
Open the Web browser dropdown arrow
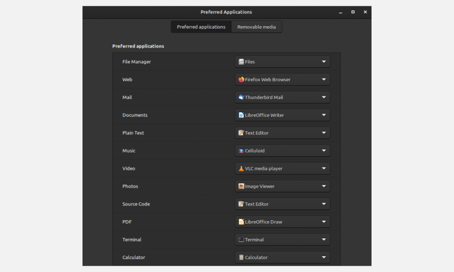(324, 79)
